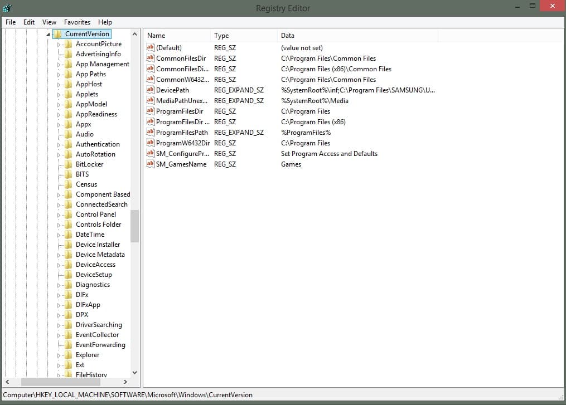Image resolution: width=566 pixels, height=405 pixels.
Task: Expand the Device Metadata key
Action: (x=59, y=255)
